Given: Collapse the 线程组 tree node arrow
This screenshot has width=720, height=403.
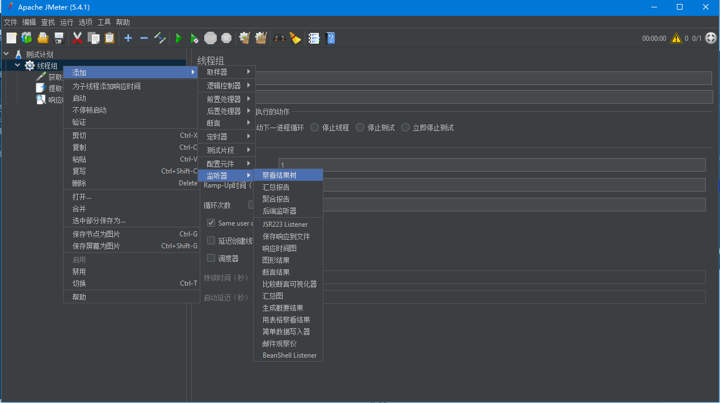Looking at the screenshot, I should click(x=18, y=66).
